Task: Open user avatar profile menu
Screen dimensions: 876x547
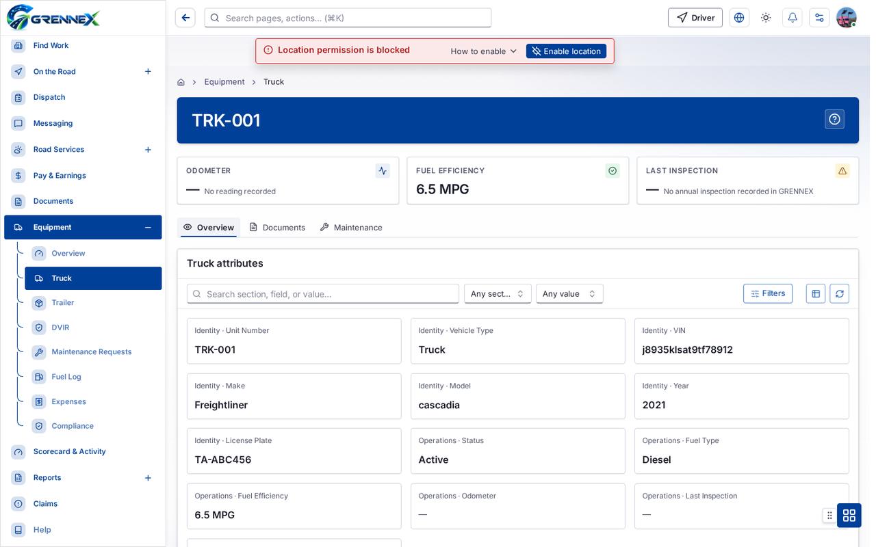Action: pos(847,18)
